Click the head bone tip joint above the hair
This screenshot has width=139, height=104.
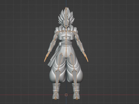[x=66, y=8]
